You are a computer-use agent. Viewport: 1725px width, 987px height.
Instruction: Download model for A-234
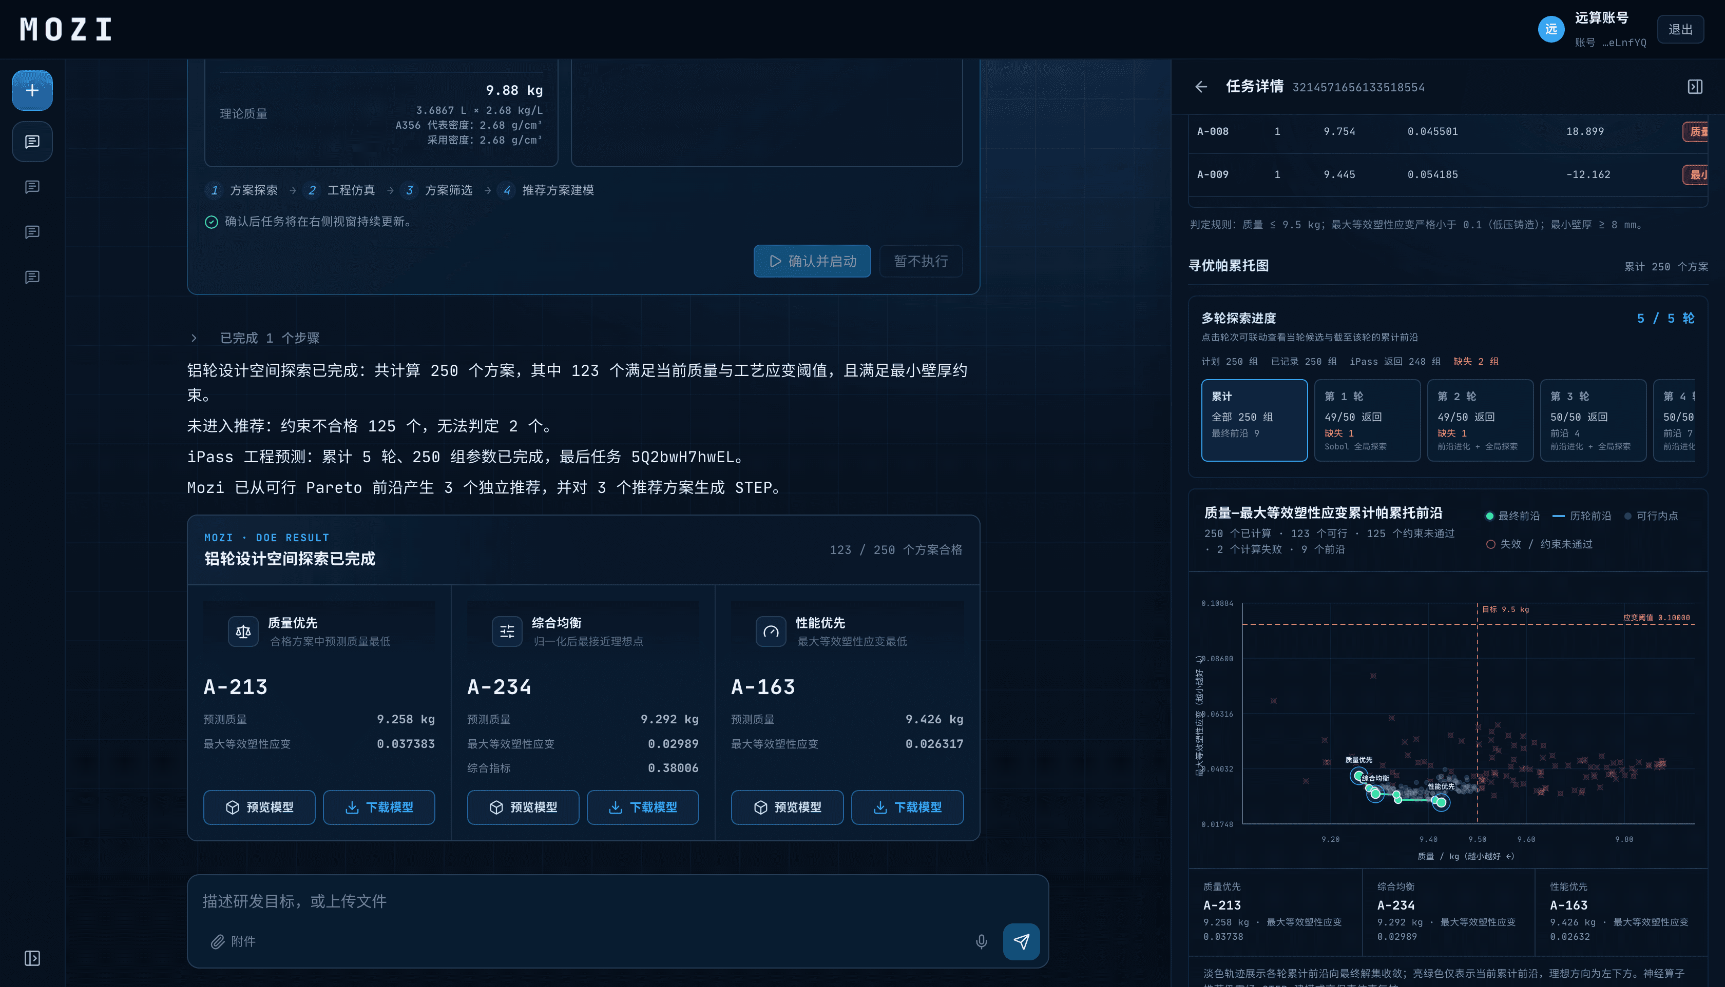[x=642, y=806]
